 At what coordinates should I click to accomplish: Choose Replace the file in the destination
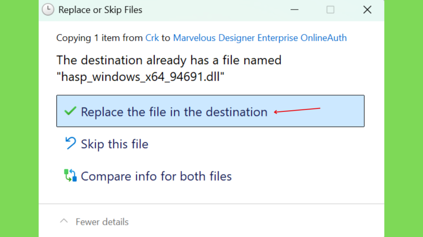tap(210, 111)
